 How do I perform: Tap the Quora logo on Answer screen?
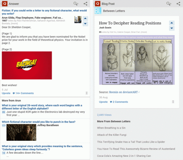(x=5, y=4)
